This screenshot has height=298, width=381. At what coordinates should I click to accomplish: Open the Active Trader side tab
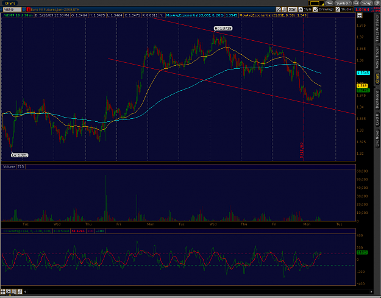377,57
